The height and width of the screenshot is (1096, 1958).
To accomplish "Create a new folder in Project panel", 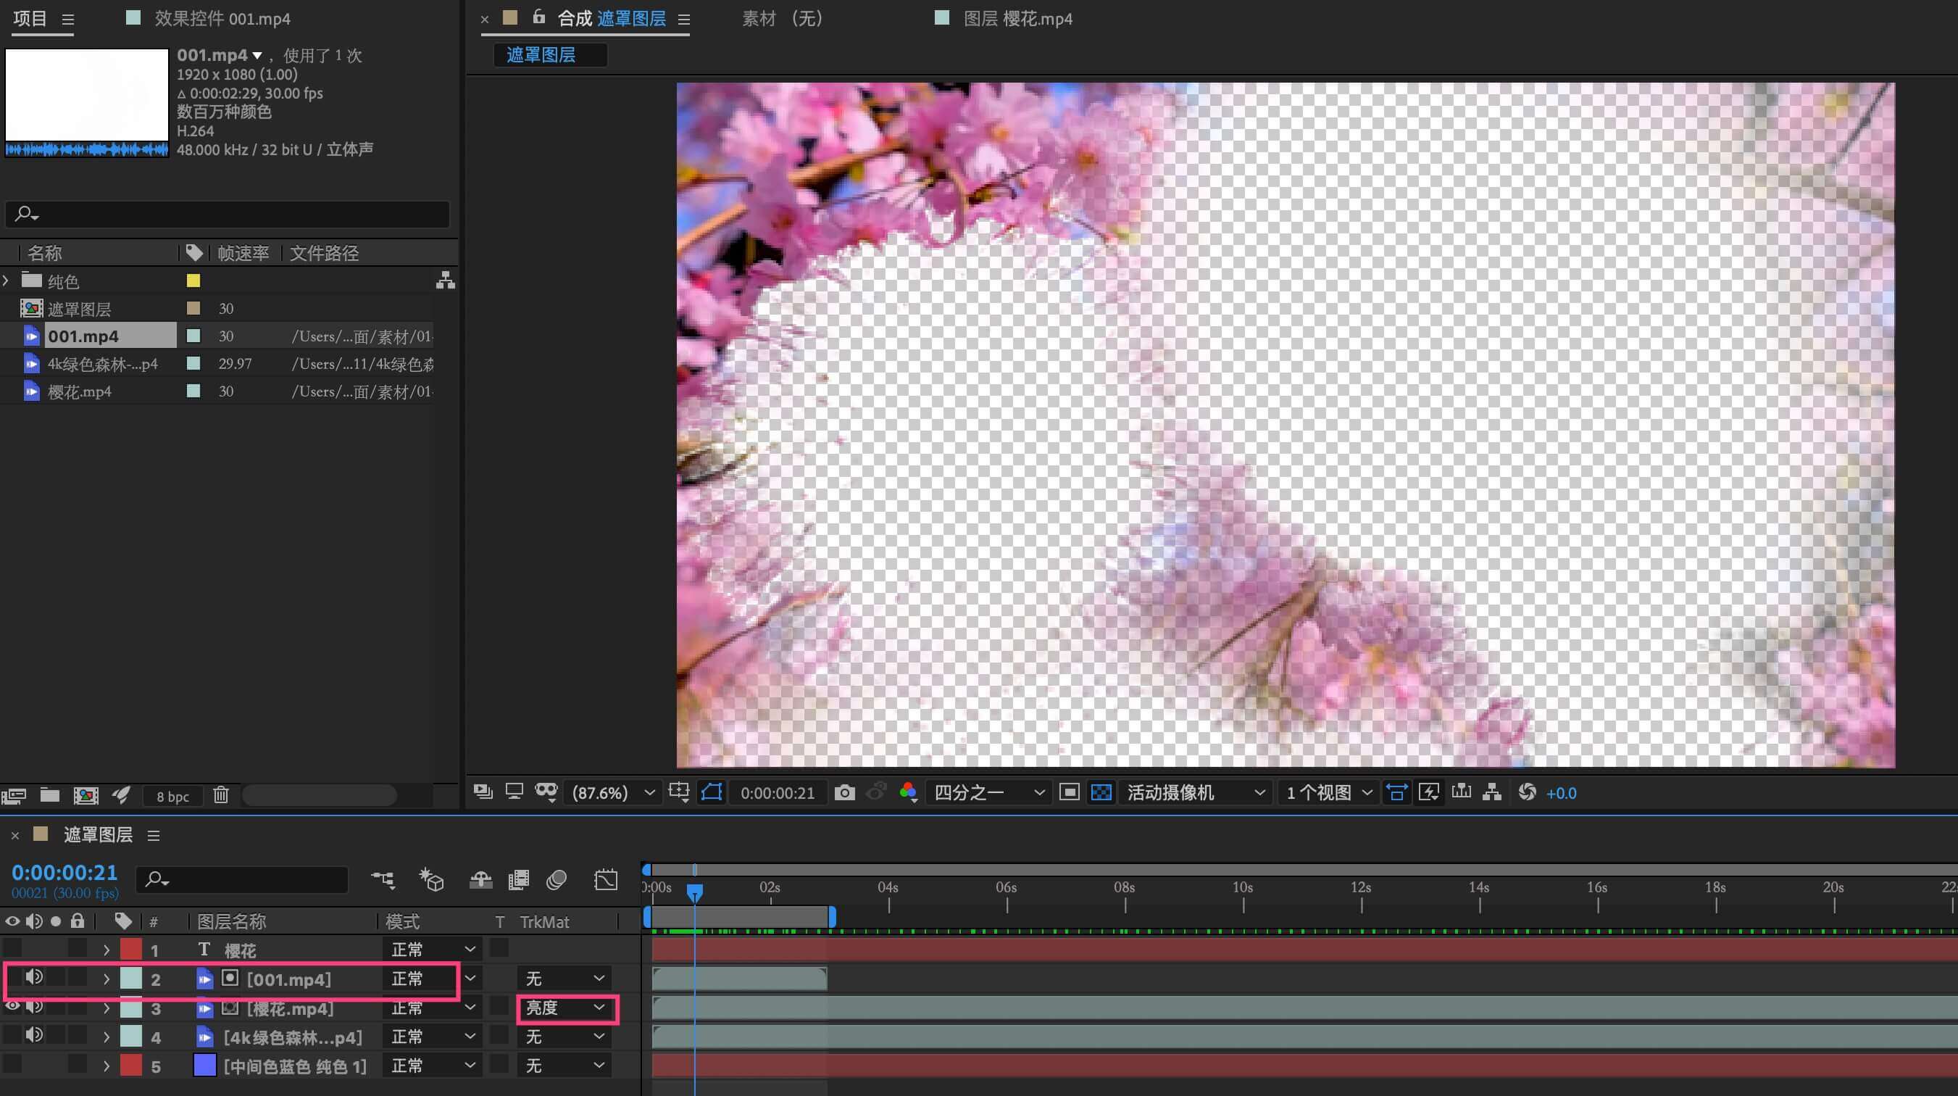I will click(x=50, y=796).
